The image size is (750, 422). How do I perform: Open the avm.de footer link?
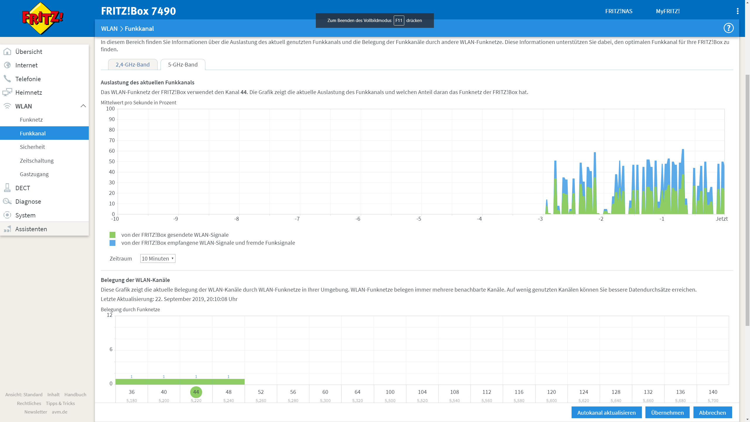tap(59, 412)
